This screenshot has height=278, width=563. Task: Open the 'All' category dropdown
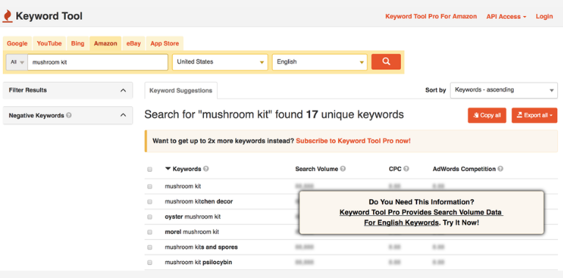[17, 62]
